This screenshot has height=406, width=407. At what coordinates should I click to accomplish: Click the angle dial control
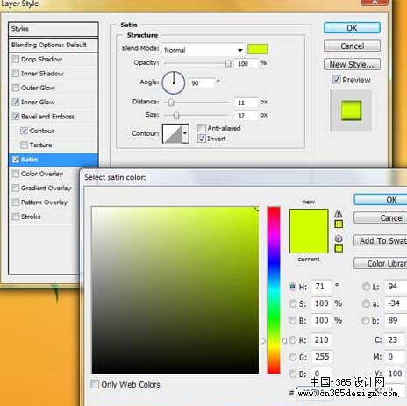click(x=174, y=82)
